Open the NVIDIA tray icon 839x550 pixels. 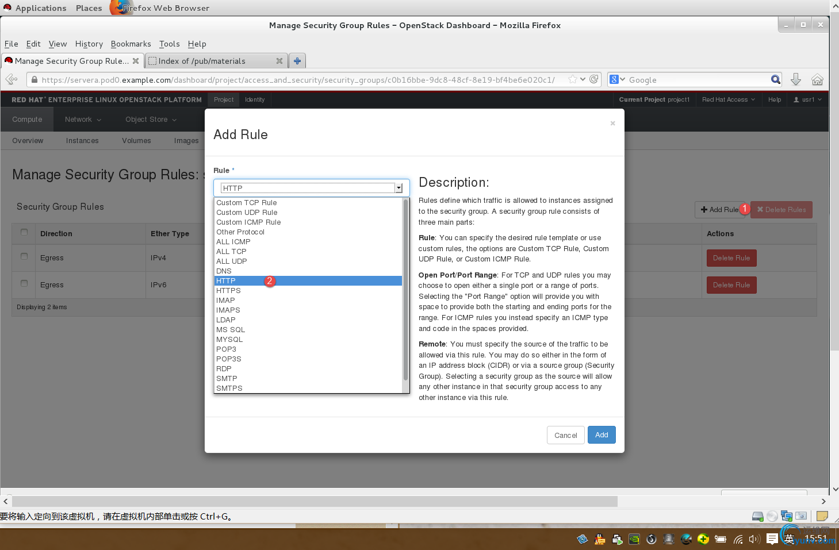(634, 539)
